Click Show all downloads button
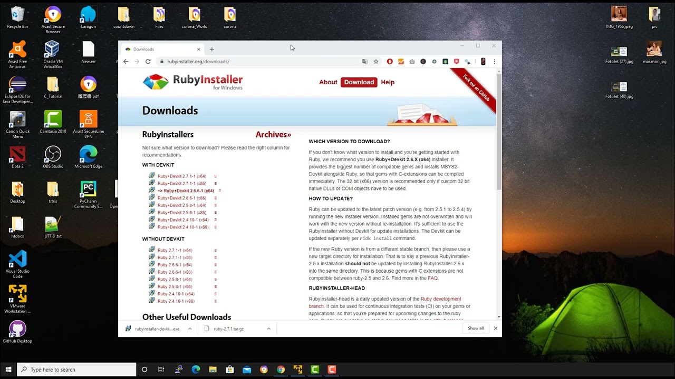Image resolution: width=675 pixels, height=379 pixels. 476,328
